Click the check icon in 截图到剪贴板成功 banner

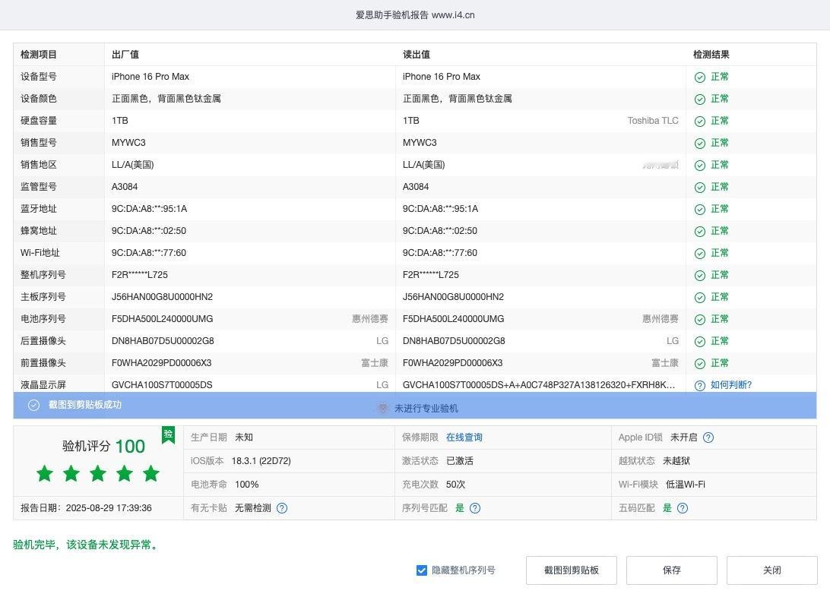(34, 405)
